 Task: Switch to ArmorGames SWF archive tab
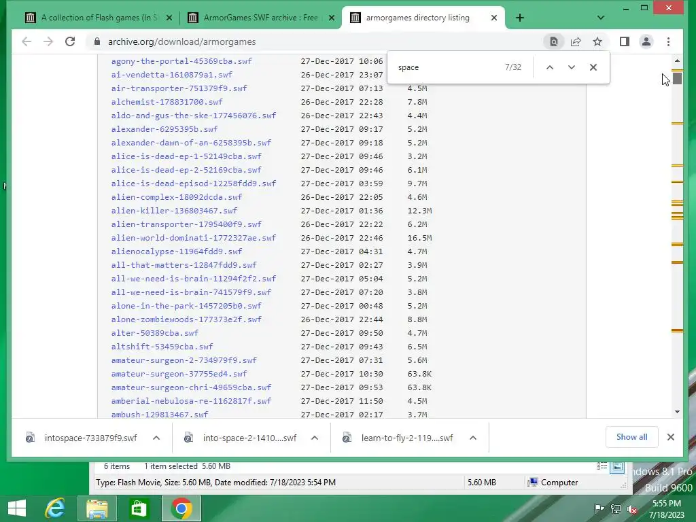click(260, 18)
